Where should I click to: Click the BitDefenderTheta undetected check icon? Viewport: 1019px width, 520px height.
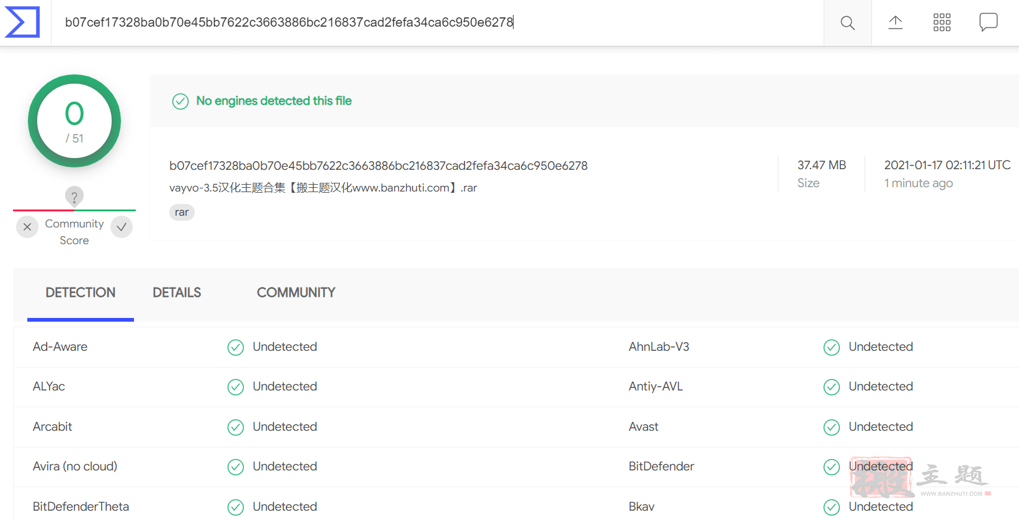point(236,507)
